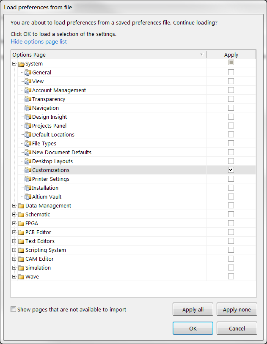The image size is (267, 344).
Task: Click the Account Management page icon
Action: (28, 90)
